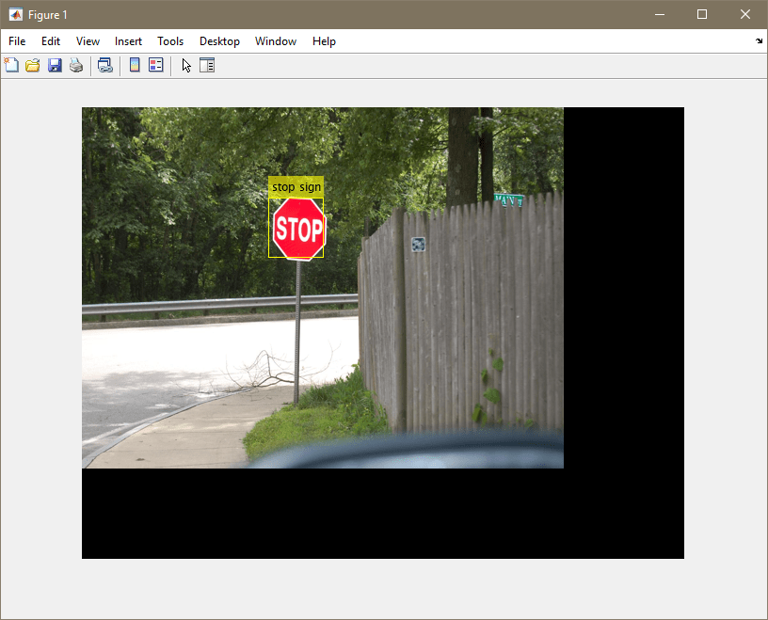Activate the Link Plot tool
This screenshot has width=768, height=620.
104,65
